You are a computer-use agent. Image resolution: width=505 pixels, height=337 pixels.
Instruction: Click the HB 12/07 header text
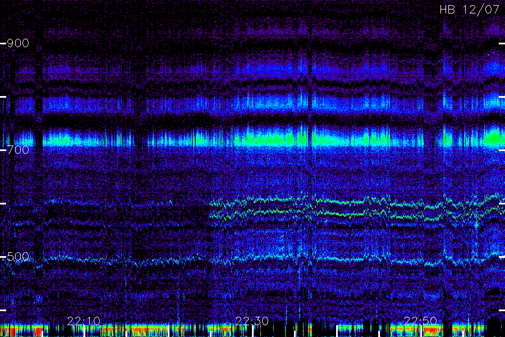(469, 10)
